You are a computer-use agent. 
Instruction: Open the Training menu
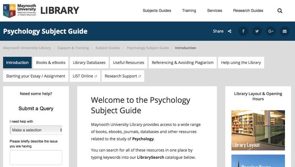tap(189, 10)
